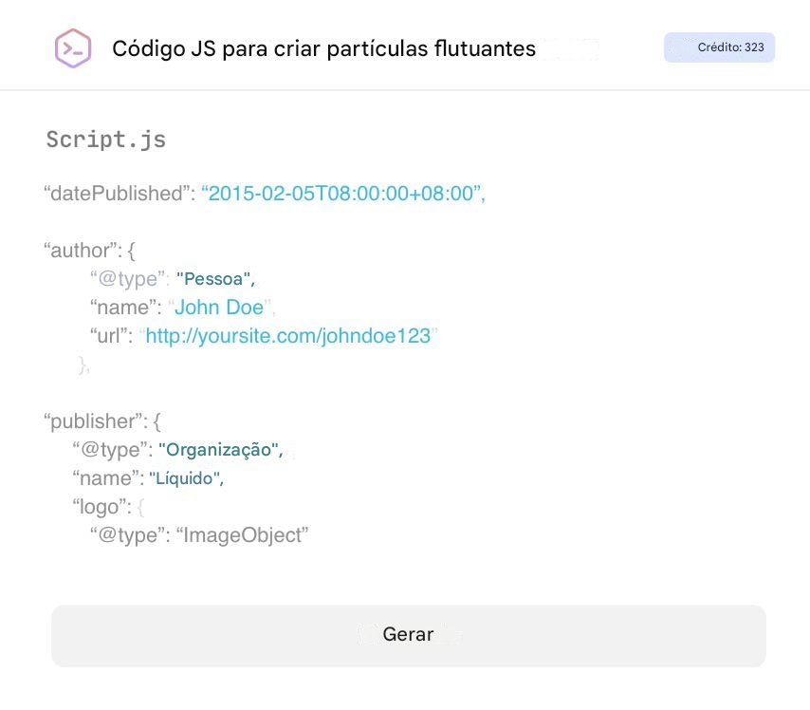Click the datePublished timestamp value
810x710 pixels.
point(342,194)
